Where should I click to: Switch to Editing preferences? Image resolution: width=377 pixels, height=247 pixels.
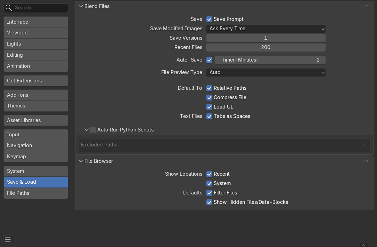point(36,55)
